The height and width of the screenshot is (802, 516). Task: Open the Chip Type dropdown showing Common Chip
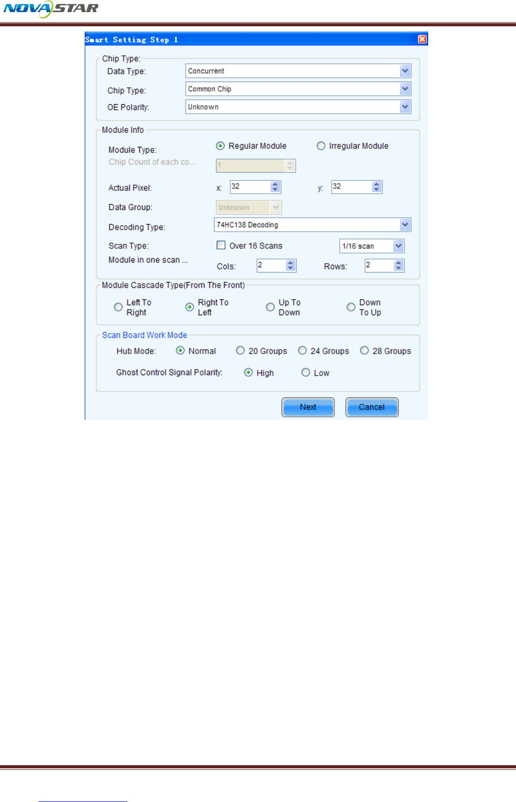pyautogui.click(x=298, y=89)
